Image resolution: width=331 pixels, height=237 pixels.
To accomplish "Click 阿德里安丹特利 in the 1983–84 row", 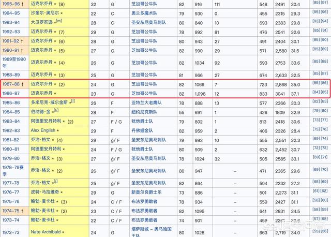I will tap(46, 121).
